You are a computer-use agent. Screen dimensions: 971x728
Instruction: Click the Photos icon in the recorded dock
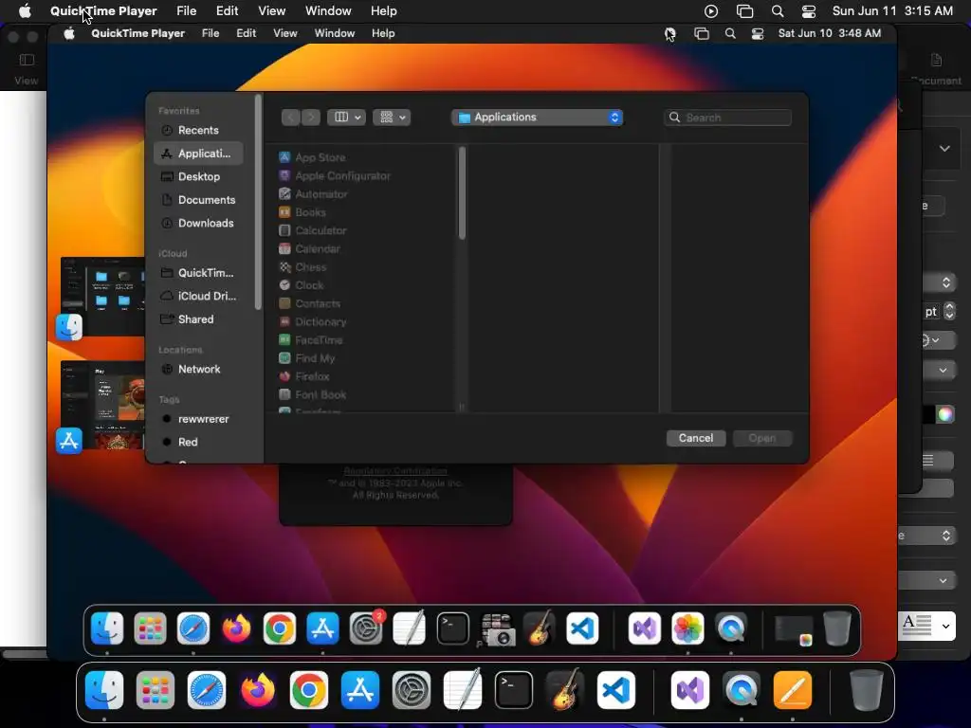click(x=688, y=628)
